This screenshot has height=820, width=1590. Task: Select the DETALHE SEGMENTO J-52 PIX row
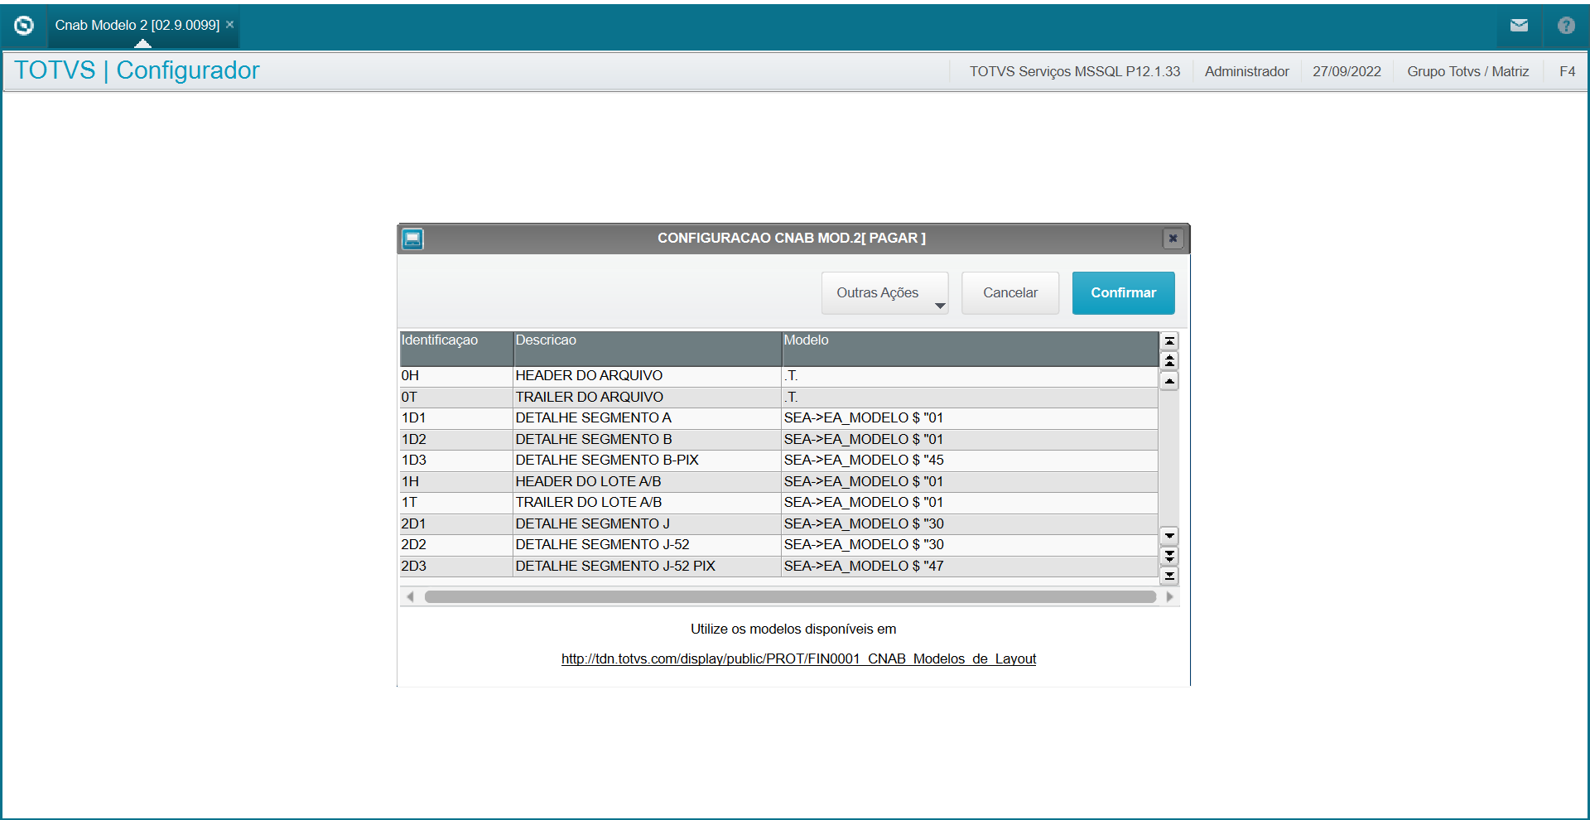tap(778, 567)
